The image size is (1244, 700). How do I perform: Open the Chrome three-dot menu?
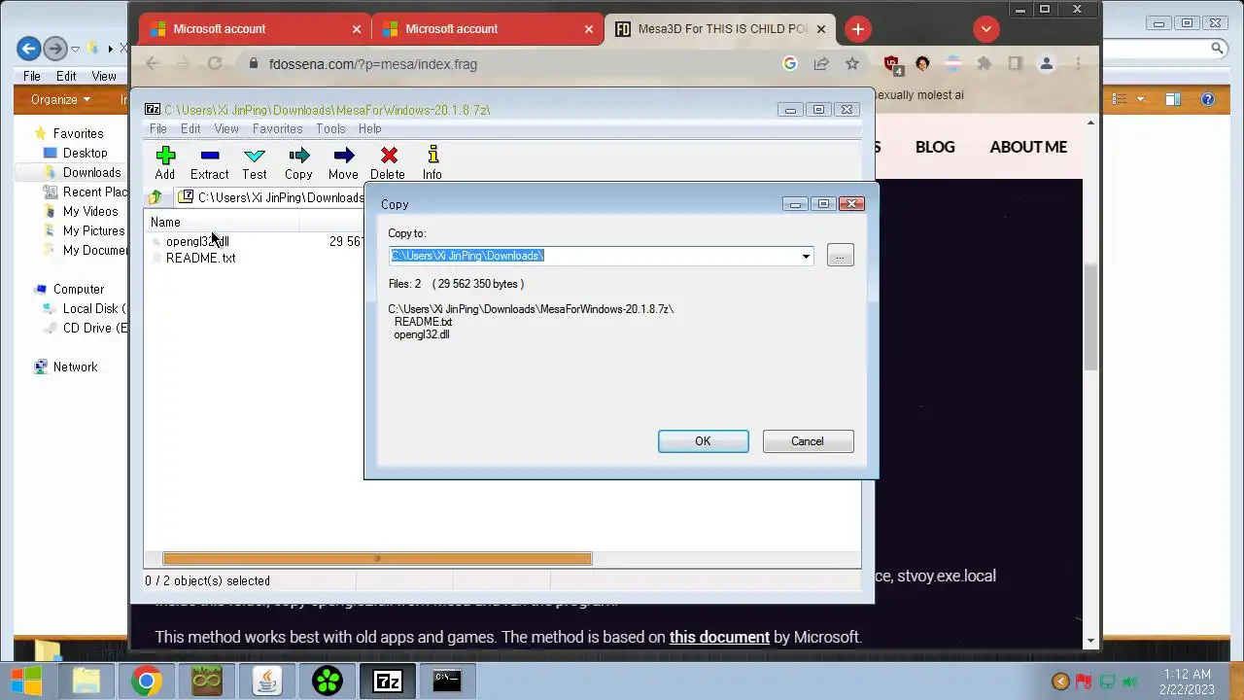tap(1078, 64)
